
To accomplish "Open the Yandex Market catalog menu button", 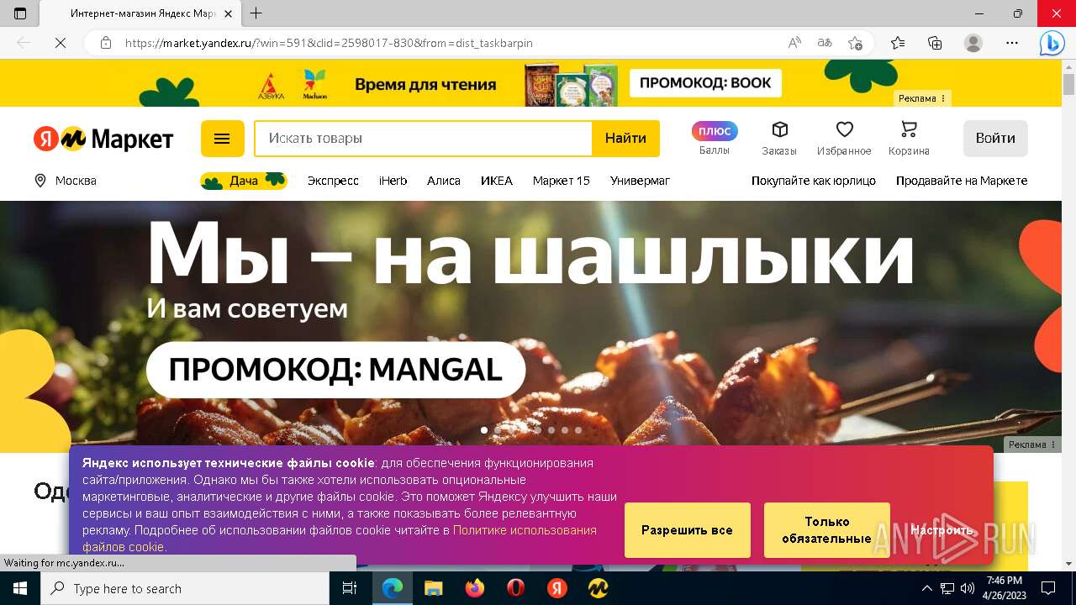I will coord(222,139).
